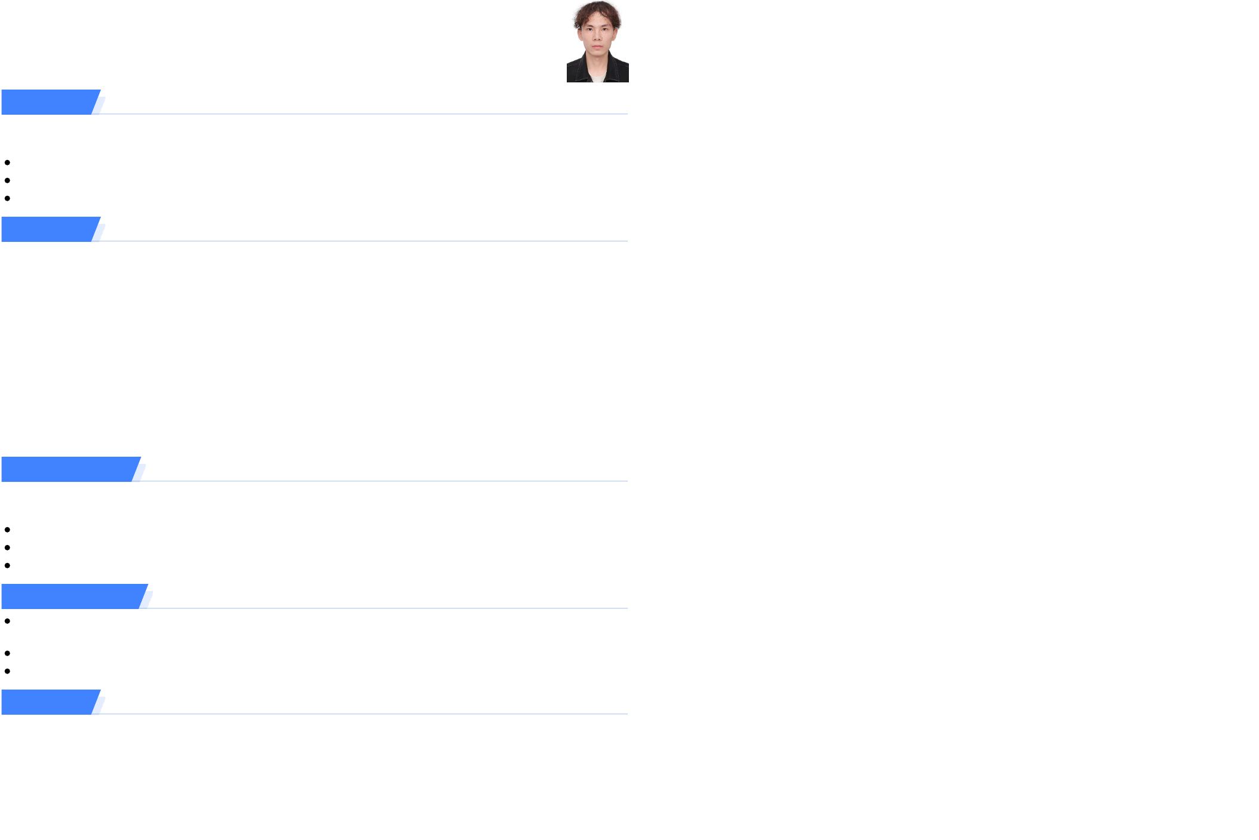Viewport: 1259px width, 840px height.
Task: Click first bullet under the fourth blue banner
Action: point(7,621)
